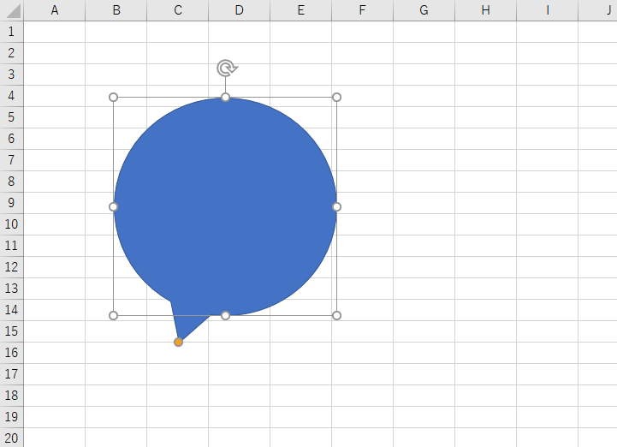
Task: Select row 7 header
Action: coord(11,160)
